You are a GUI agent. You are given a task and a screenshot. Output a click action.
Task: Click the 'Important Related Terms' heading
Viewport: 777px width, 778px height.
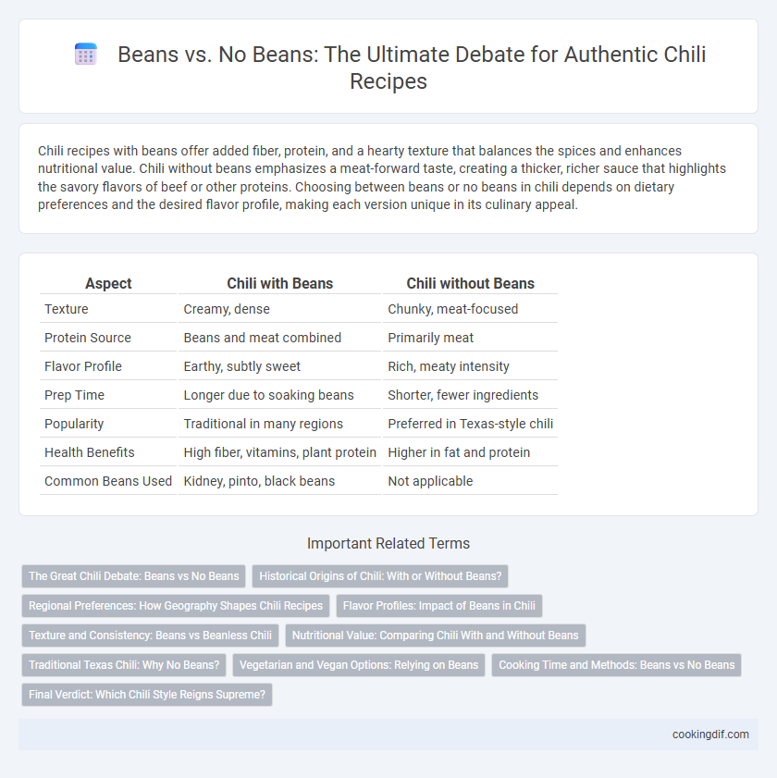(x=388, y=543)
